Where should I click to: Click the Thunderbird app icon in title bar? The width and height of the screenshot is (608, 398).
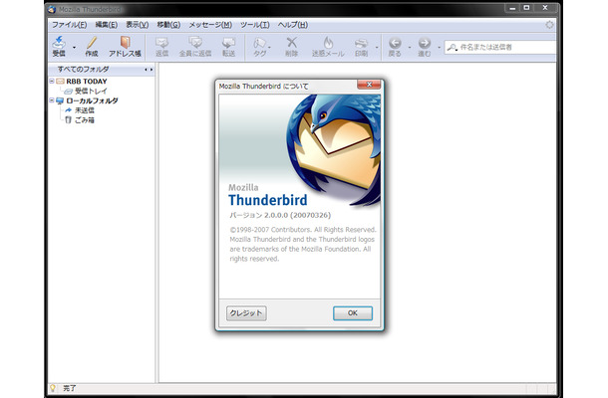(53, 9)
